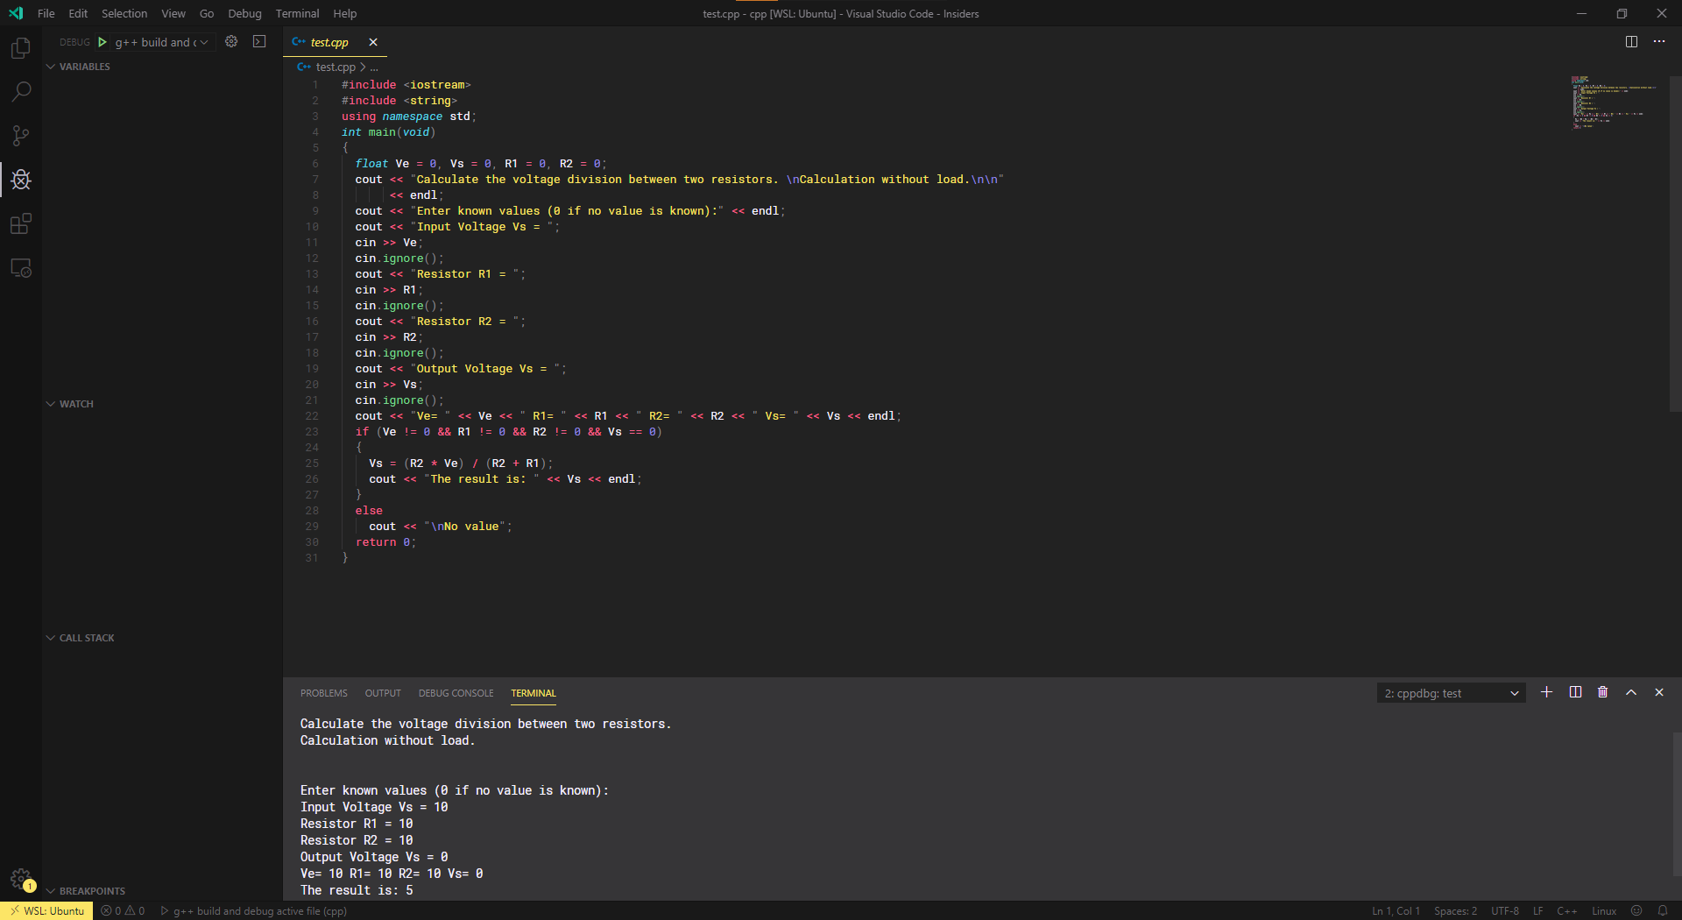The width and height of the screenshot is (1682, 920).
Task: Select the Run and Debug icon
Action: (20, 180)
